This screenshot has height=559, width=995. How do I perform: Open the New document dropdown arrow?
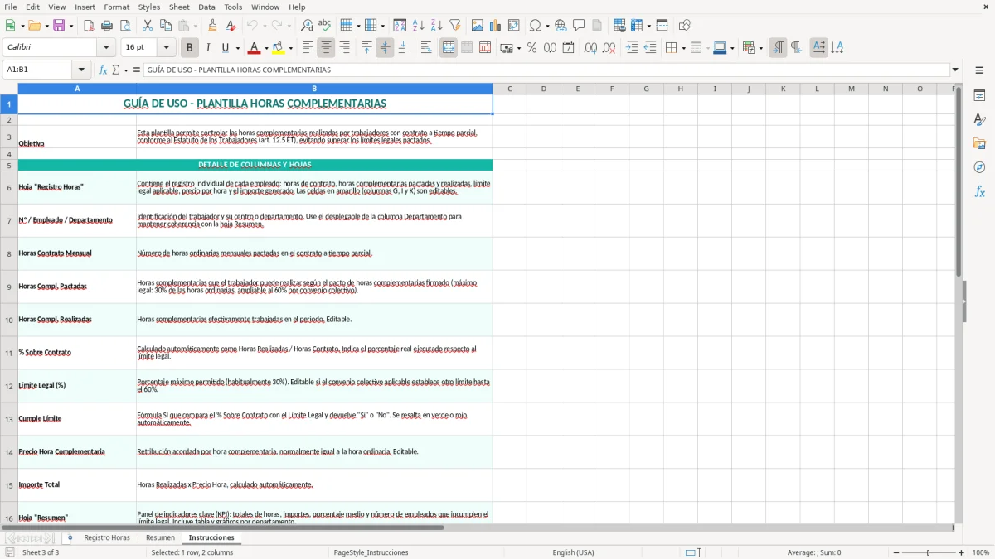[x=21, y=26]
